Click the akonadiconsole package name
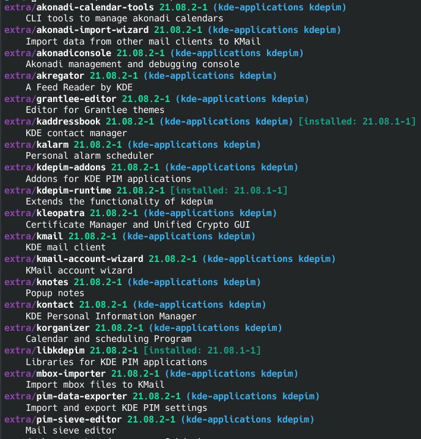The height and width of the screenshot is (439, 421). coord(74,53)
